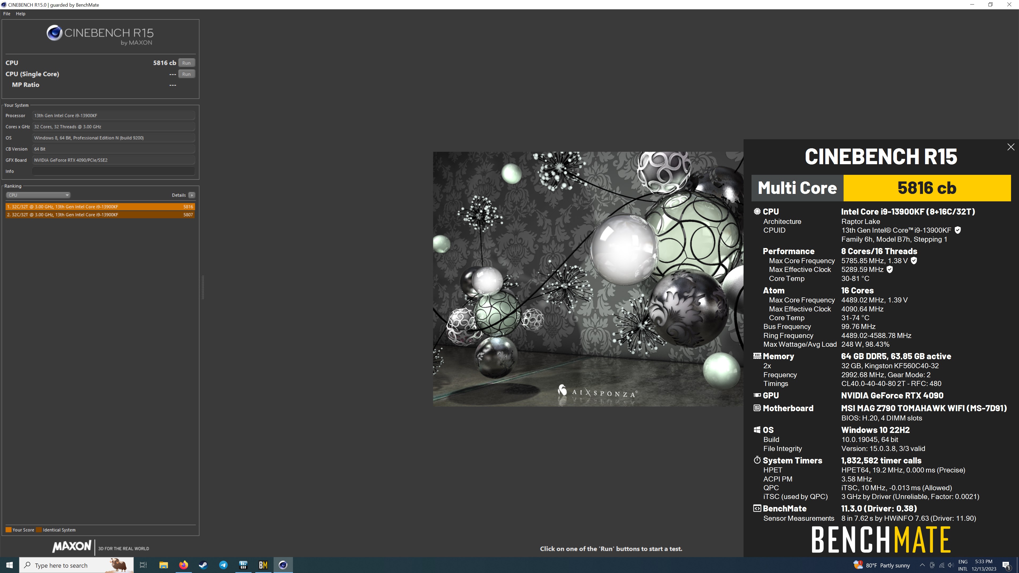
Task: Open the Wi-Fi network tray icon
Action: coord(942,565)
